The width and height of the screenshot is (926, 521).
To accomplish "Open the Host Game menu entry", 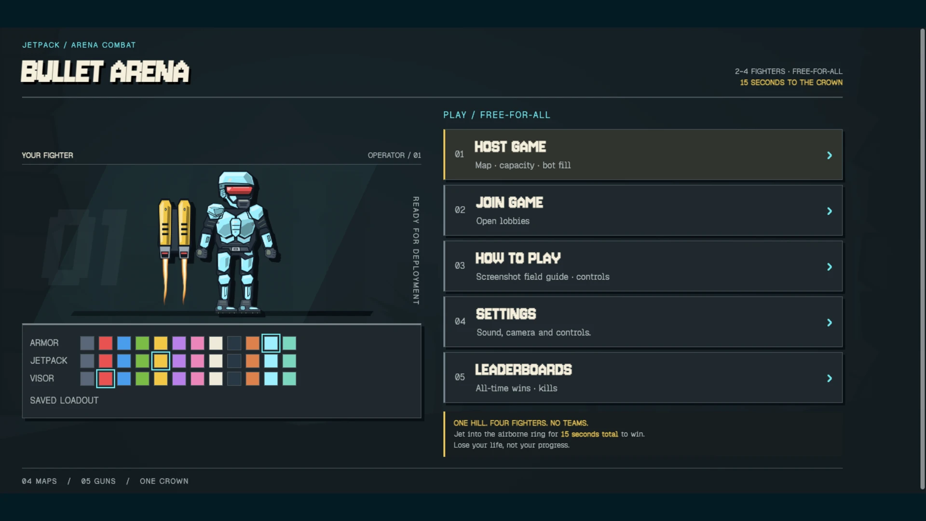I will point(643,155).
